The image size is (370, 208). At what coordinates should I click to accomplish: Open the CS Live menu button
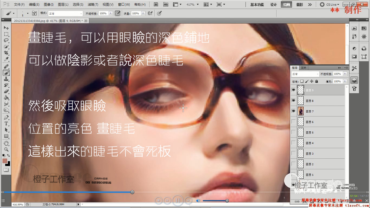click(330, 5)
